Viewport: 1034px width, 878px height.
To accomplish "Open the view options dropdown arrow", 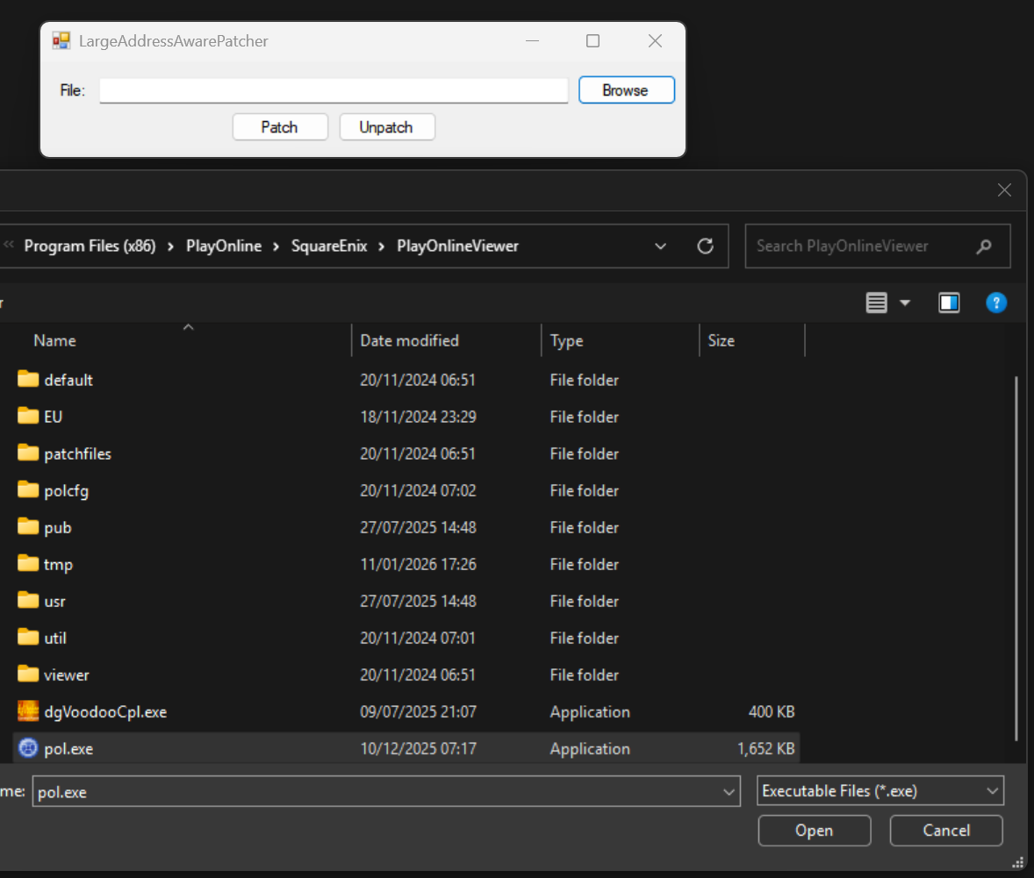I will [905, 303].
